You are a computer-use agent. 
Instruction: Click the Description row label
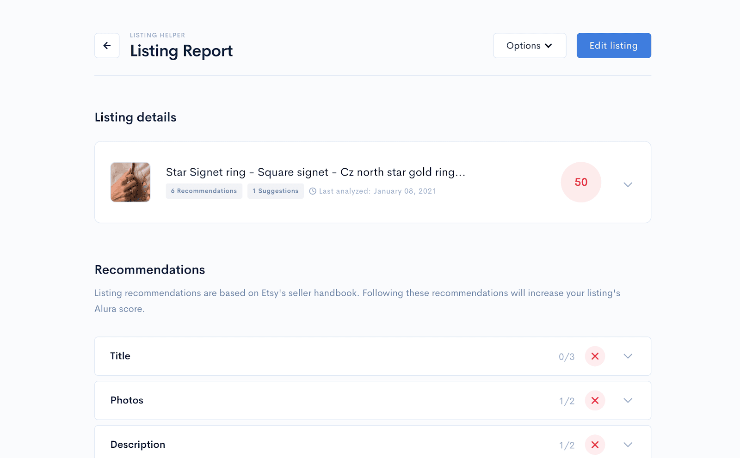pos(138,445)
